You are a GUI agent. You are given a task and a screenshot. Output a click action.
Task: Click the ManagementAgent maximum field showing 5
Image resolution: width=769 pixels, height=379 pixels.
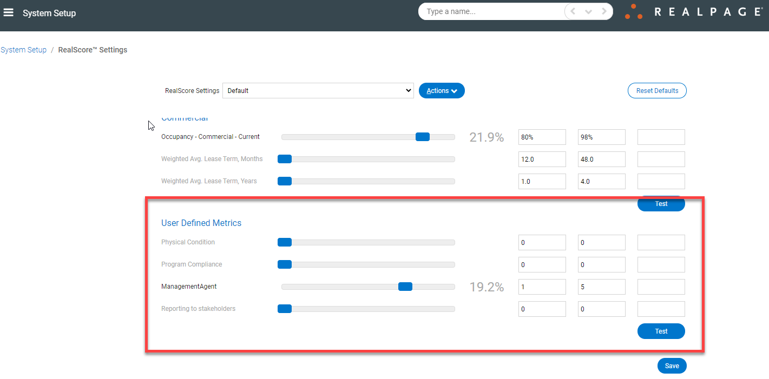601,287
